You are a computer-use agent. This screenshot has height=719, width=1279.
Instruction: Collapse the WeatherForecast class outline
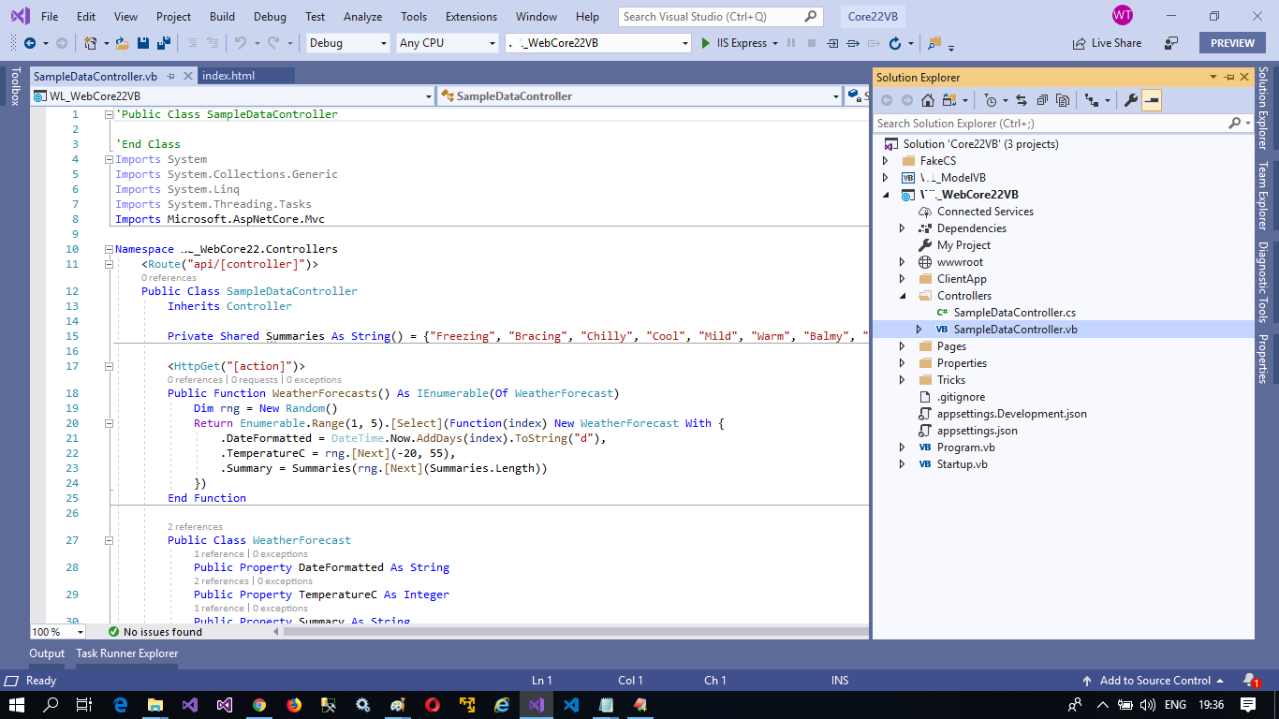[110, 540]
